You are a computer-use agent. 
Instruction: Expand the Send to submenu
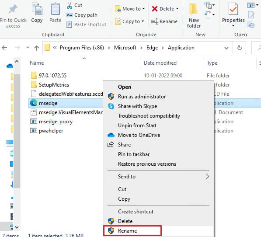click(x=158, y=176)
